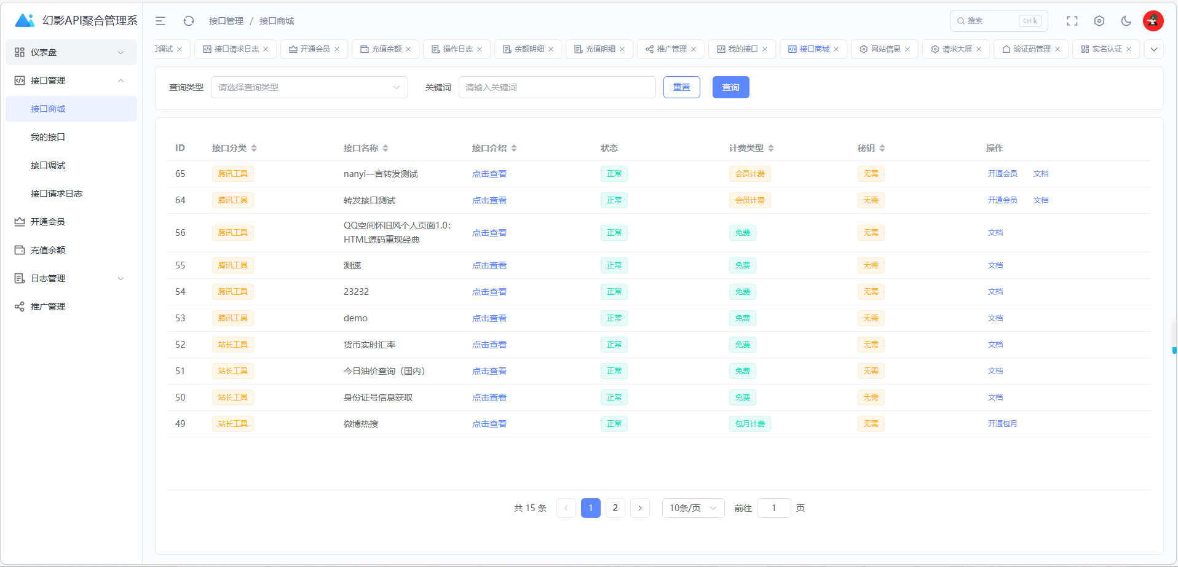Open 文档 for ID 64 row
1178x567 pixels.
[1041, 200]
